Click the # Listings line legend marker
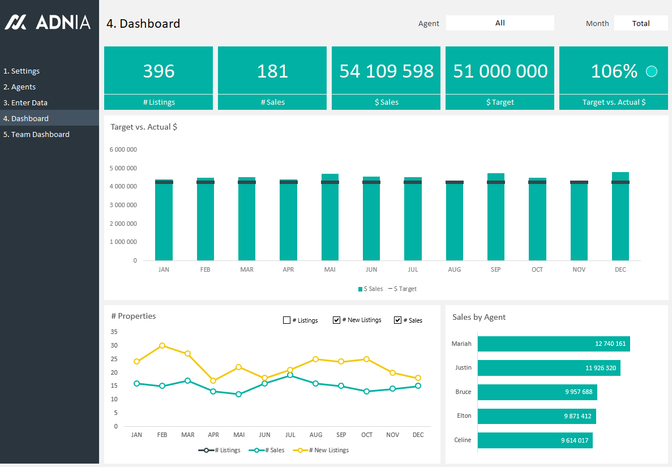 coord(207,451)
